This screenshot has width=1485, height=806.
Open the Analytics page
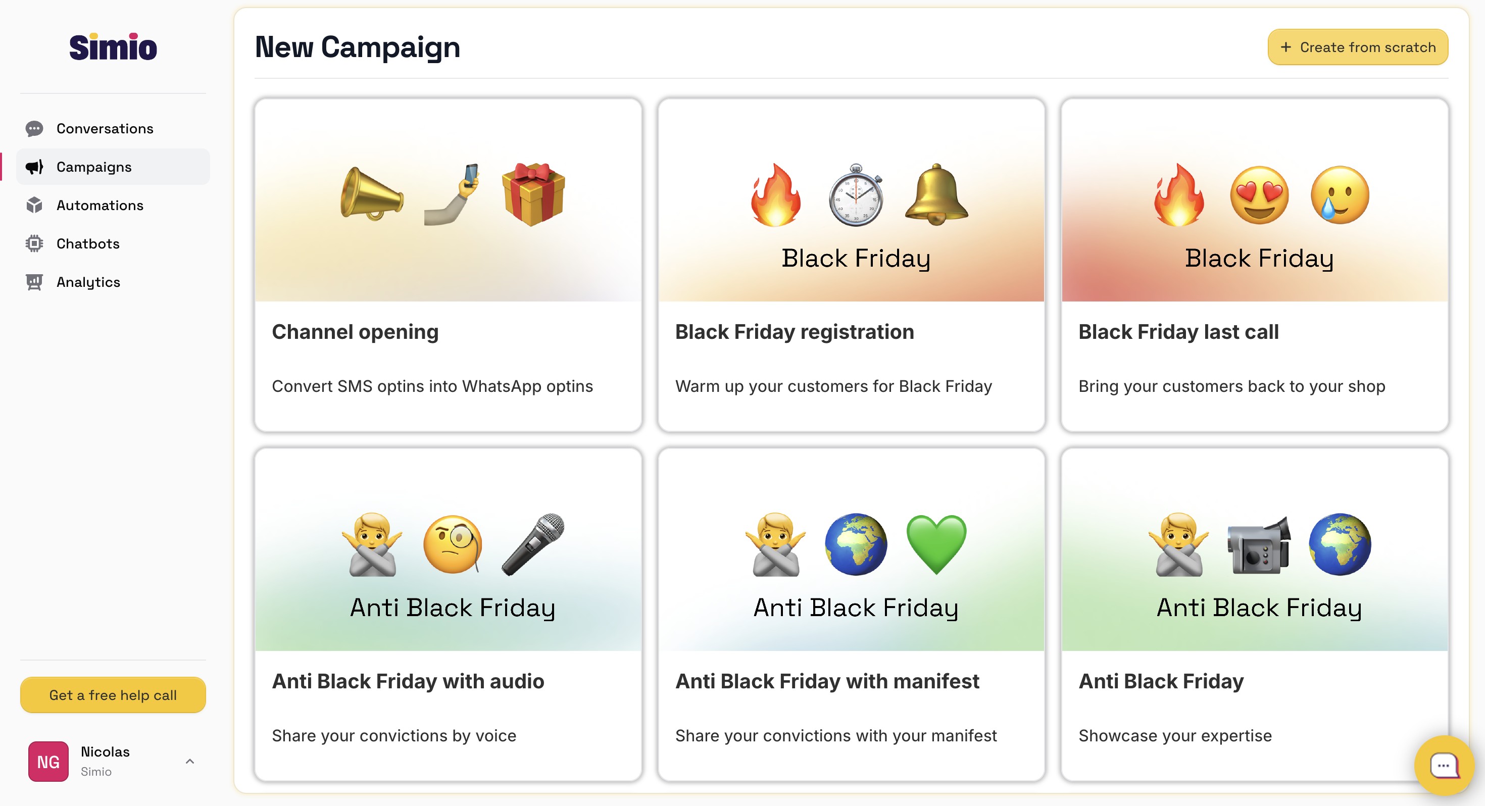pos(88,282)
